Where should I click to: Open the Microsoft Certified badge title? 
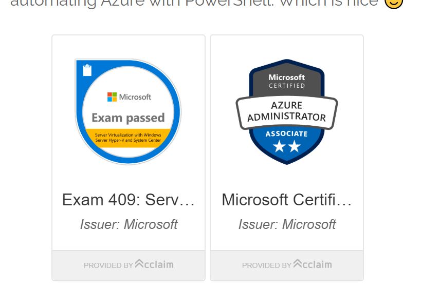pos(287,200)
